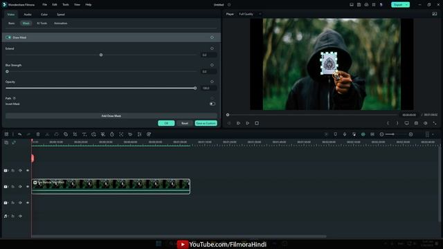Click the Extend slider handle
This screenshot has width=443, height=249.
(101, 55)
